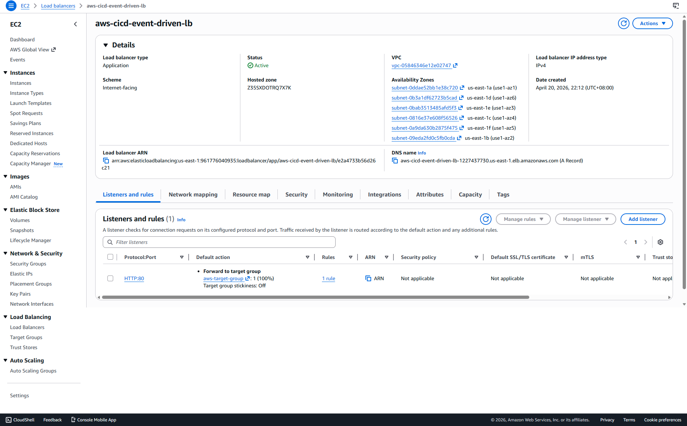Open the EC2 breadcrumb link
The image size is (687, 426).
(25, 6)
